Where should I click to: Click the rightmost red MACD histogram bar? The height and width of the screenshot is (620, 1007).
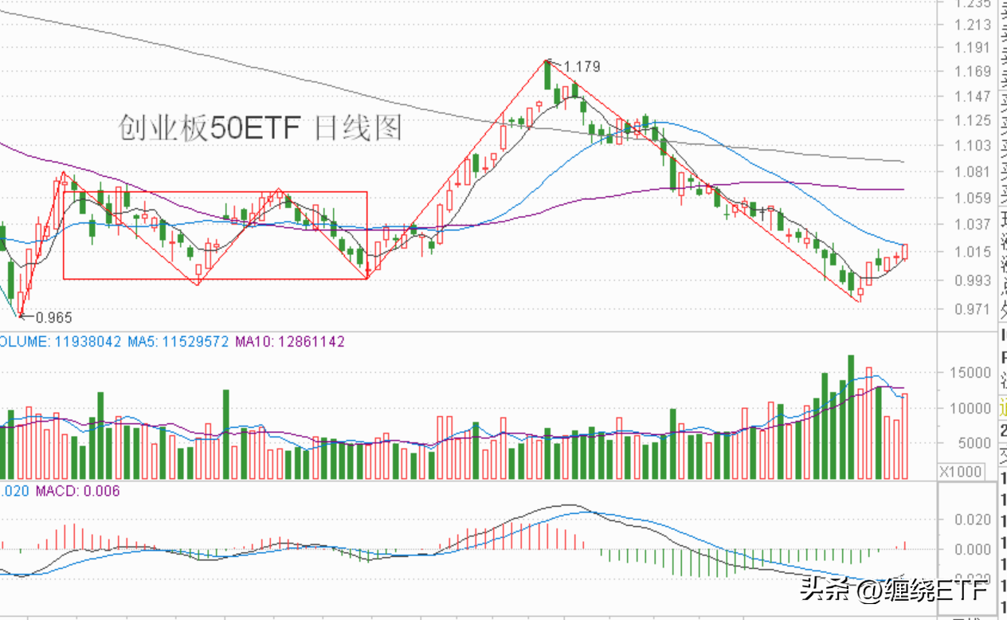point(905,545)
